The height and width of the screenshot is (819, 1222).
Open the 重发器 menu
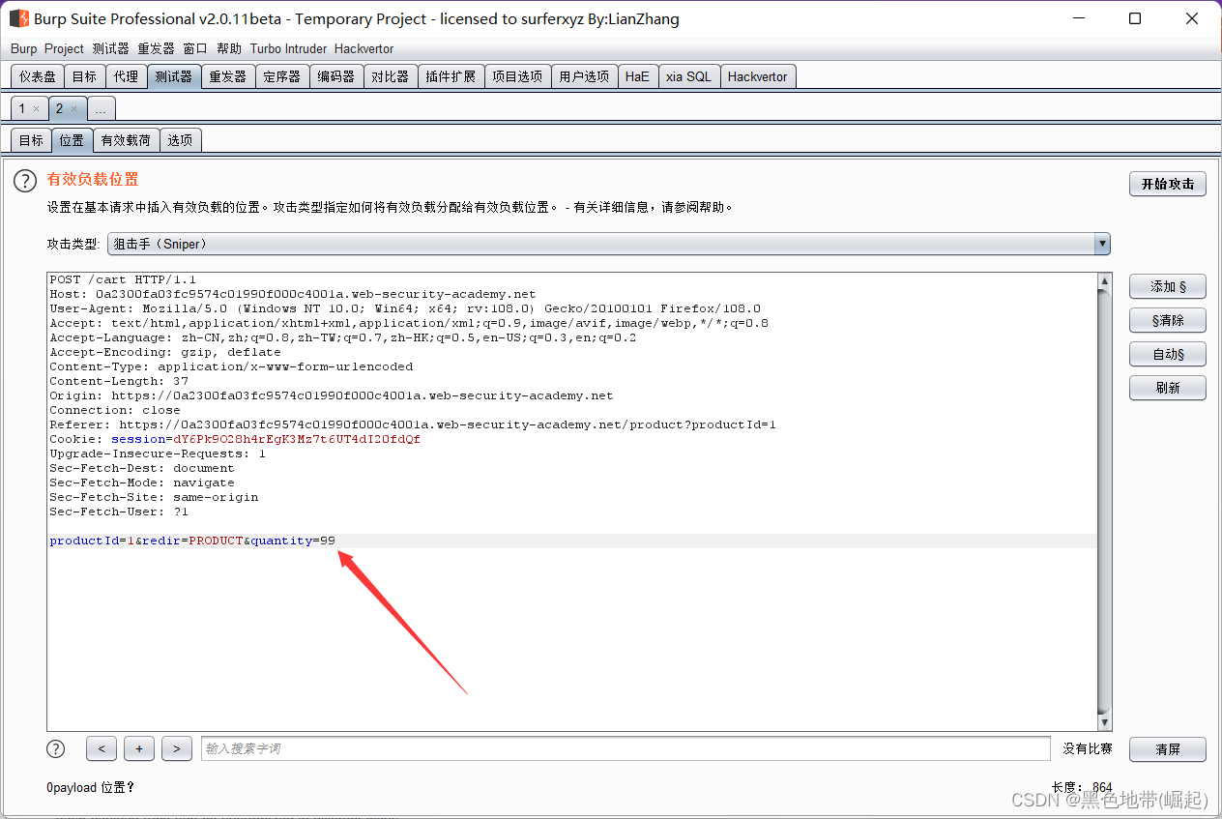pyautogui.click(x=156, y=49)
